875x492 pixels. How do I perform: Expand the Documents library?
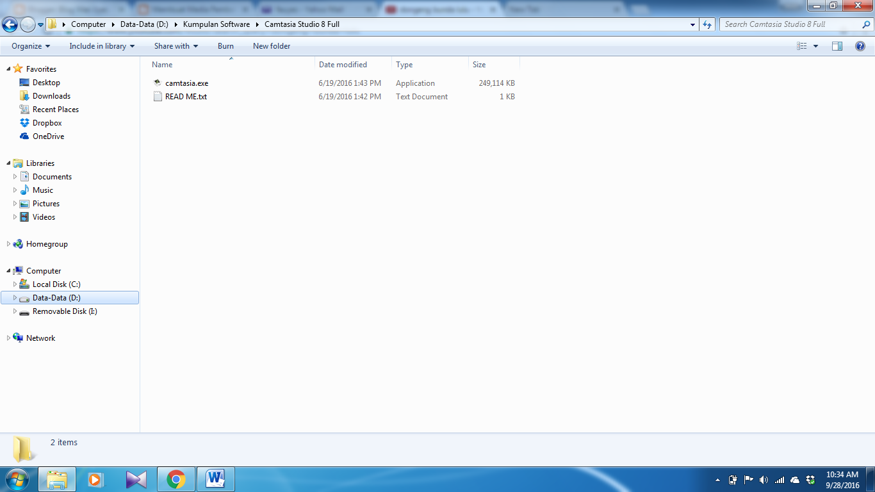coord(15,177)
